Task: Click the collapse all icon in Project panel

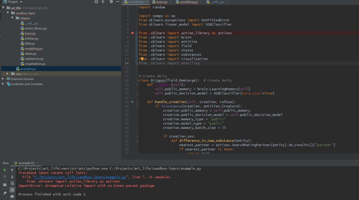Action: point(103,2)
